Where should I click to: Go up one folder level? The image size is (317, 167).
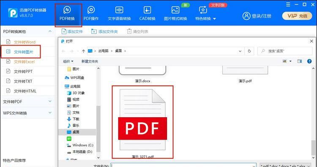83,51
